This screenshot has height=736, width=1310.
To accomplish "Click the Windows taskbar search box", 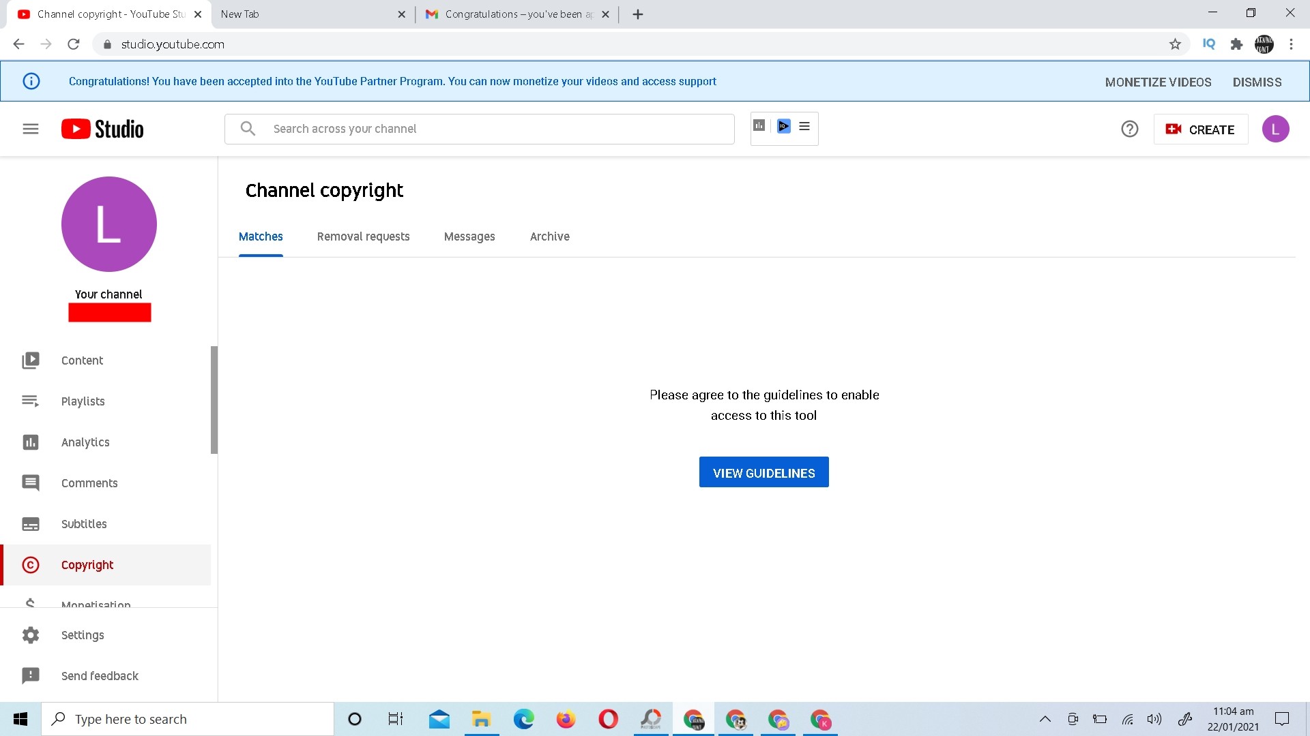I will coord(188,719).
